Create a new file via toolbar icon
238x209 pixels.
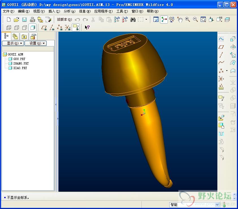point(9,20)
